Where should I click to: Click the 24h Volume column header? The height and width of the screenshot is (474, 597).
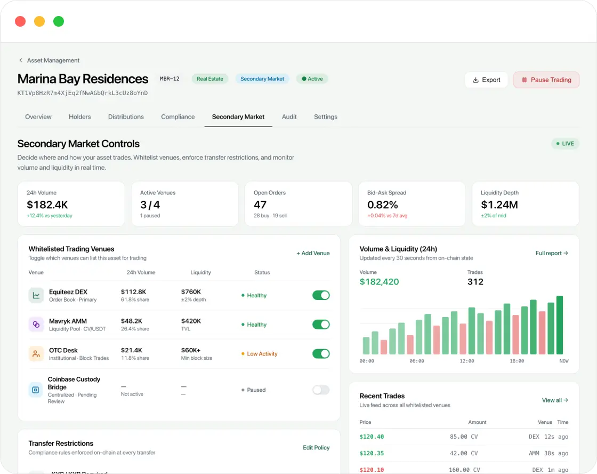coord(141,273)
